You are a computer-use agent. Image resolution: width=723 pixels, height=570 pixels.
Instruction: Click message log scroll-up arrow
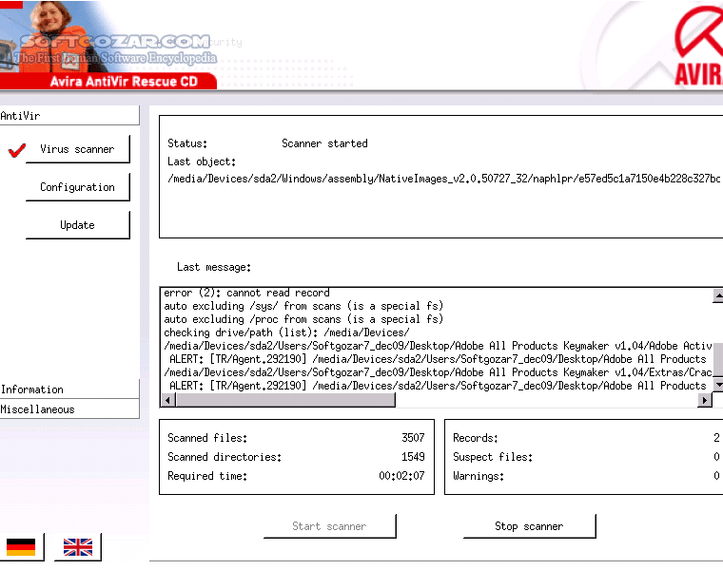pyautogui.click(x=718, y=295)
